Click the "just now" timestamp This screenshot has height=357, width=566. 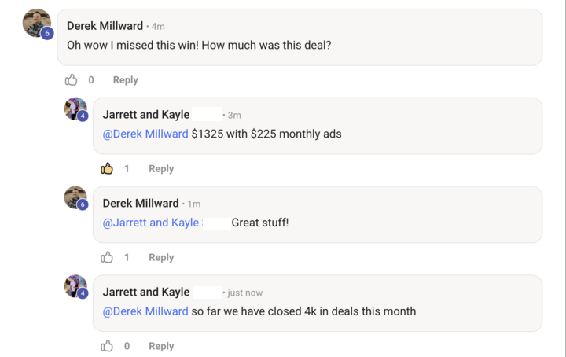point(244,293)
